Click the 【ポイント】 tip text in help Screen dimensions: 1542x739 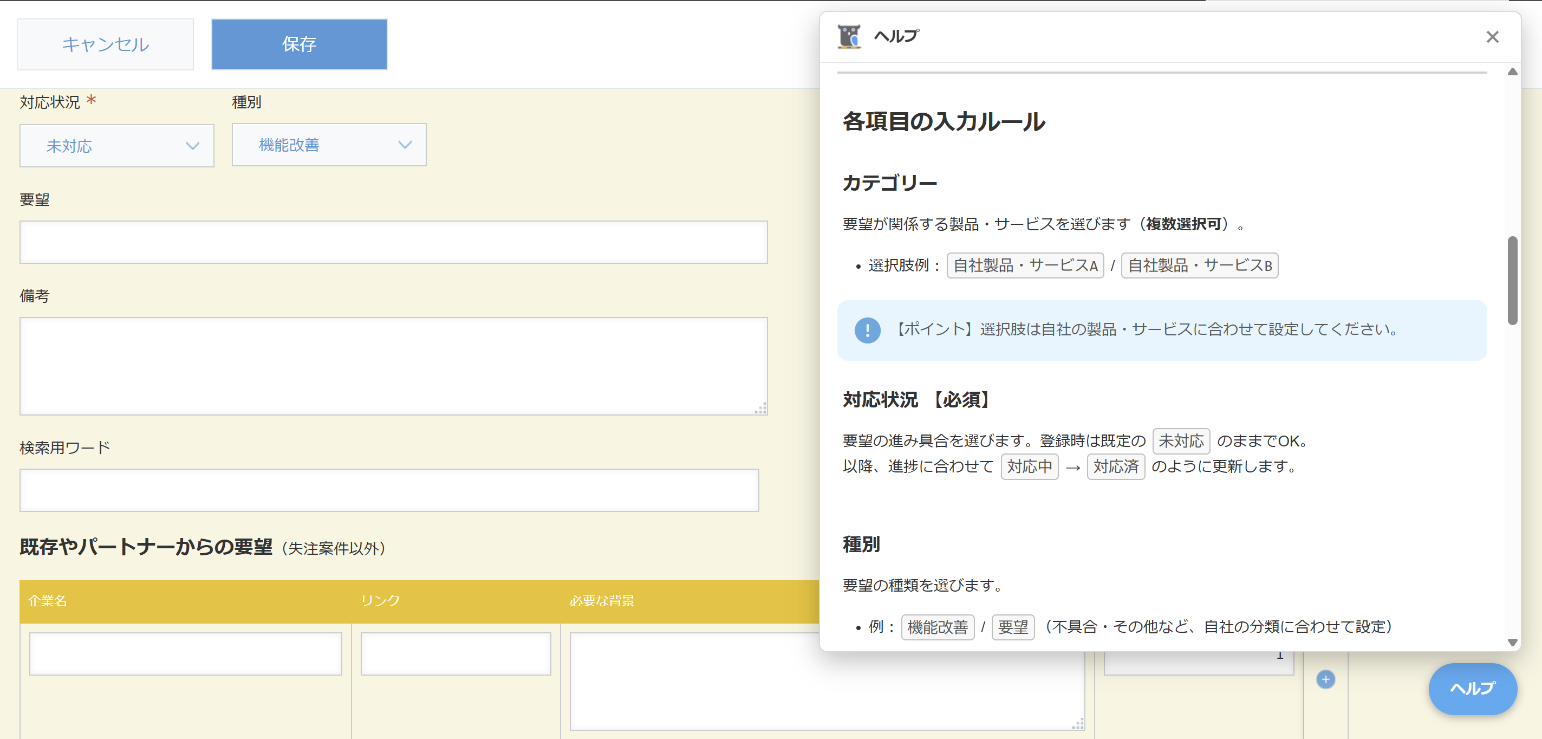coord(1146,329)
